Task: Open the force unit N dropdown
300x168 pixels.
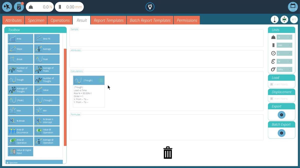Action: pyautogui.click(x=284, y=37)
